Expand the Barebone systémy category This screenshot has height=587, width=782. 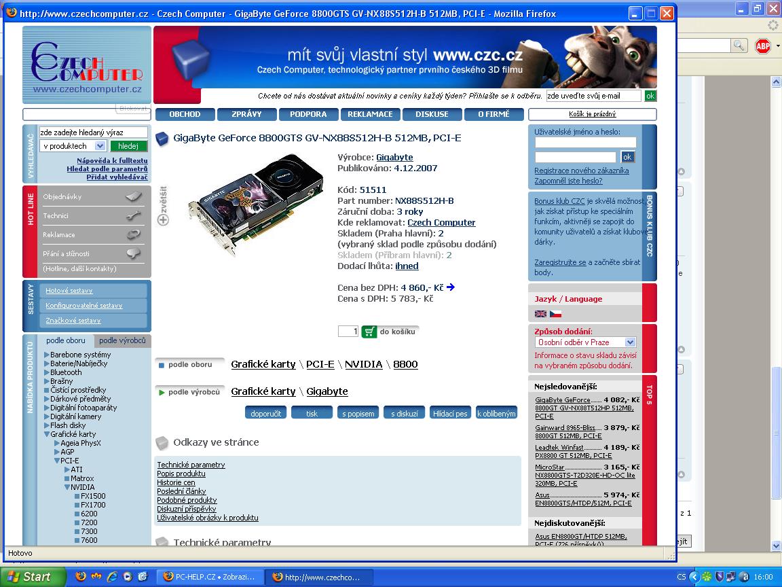pyautogui.click(x=47, y=355)
